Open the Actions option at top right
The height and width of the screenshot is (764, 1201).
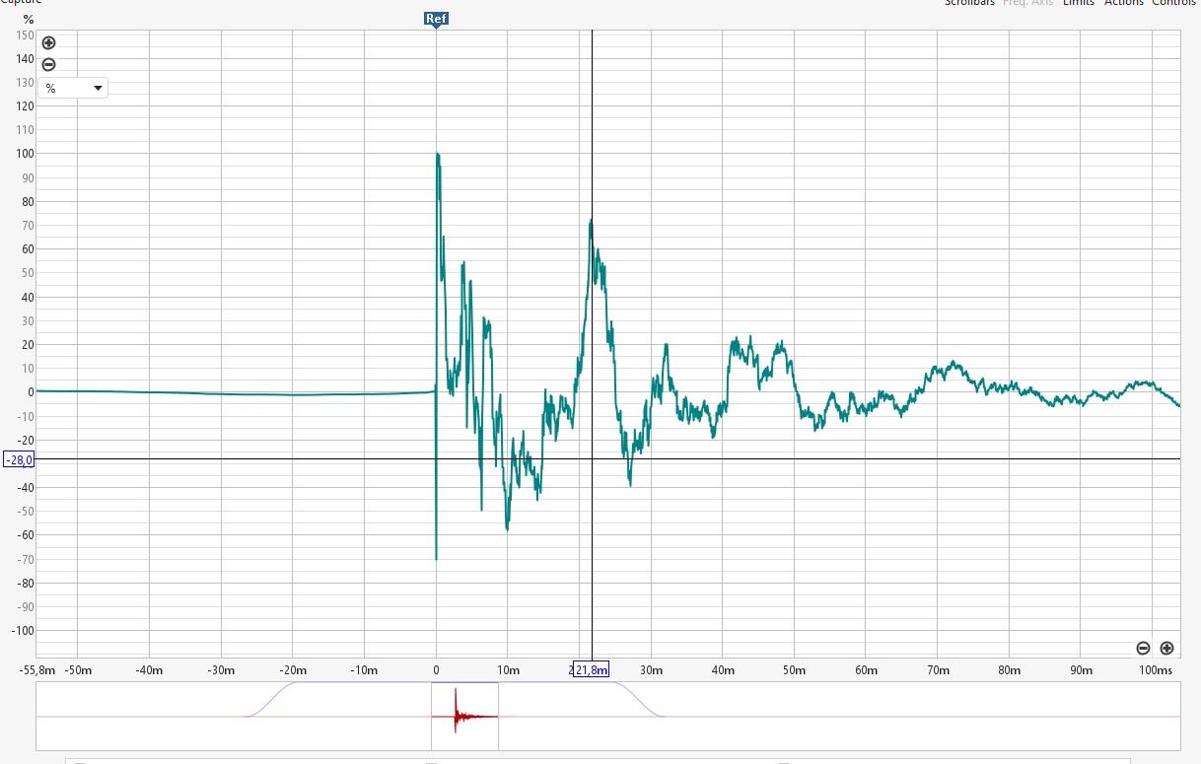pyautogui.click(x=1123, y=3)
